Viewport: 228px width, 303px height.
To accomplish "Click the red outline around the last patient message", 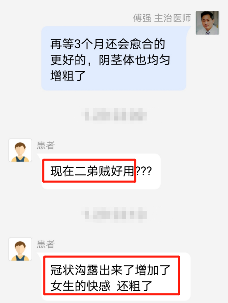I will point(111,275).
